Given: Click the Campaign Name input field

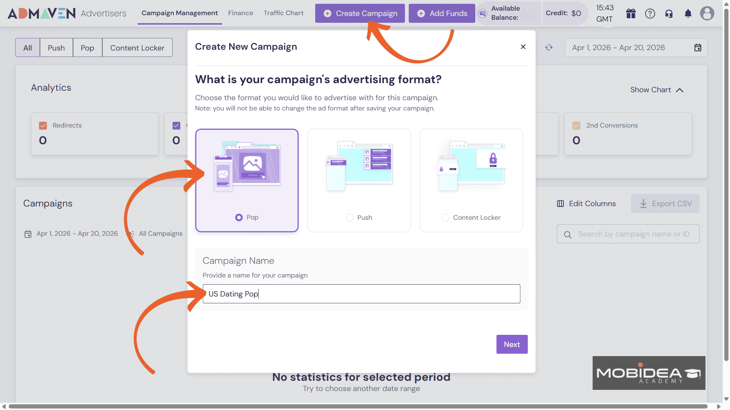Looking at the screenshot, I should point(362,294).
